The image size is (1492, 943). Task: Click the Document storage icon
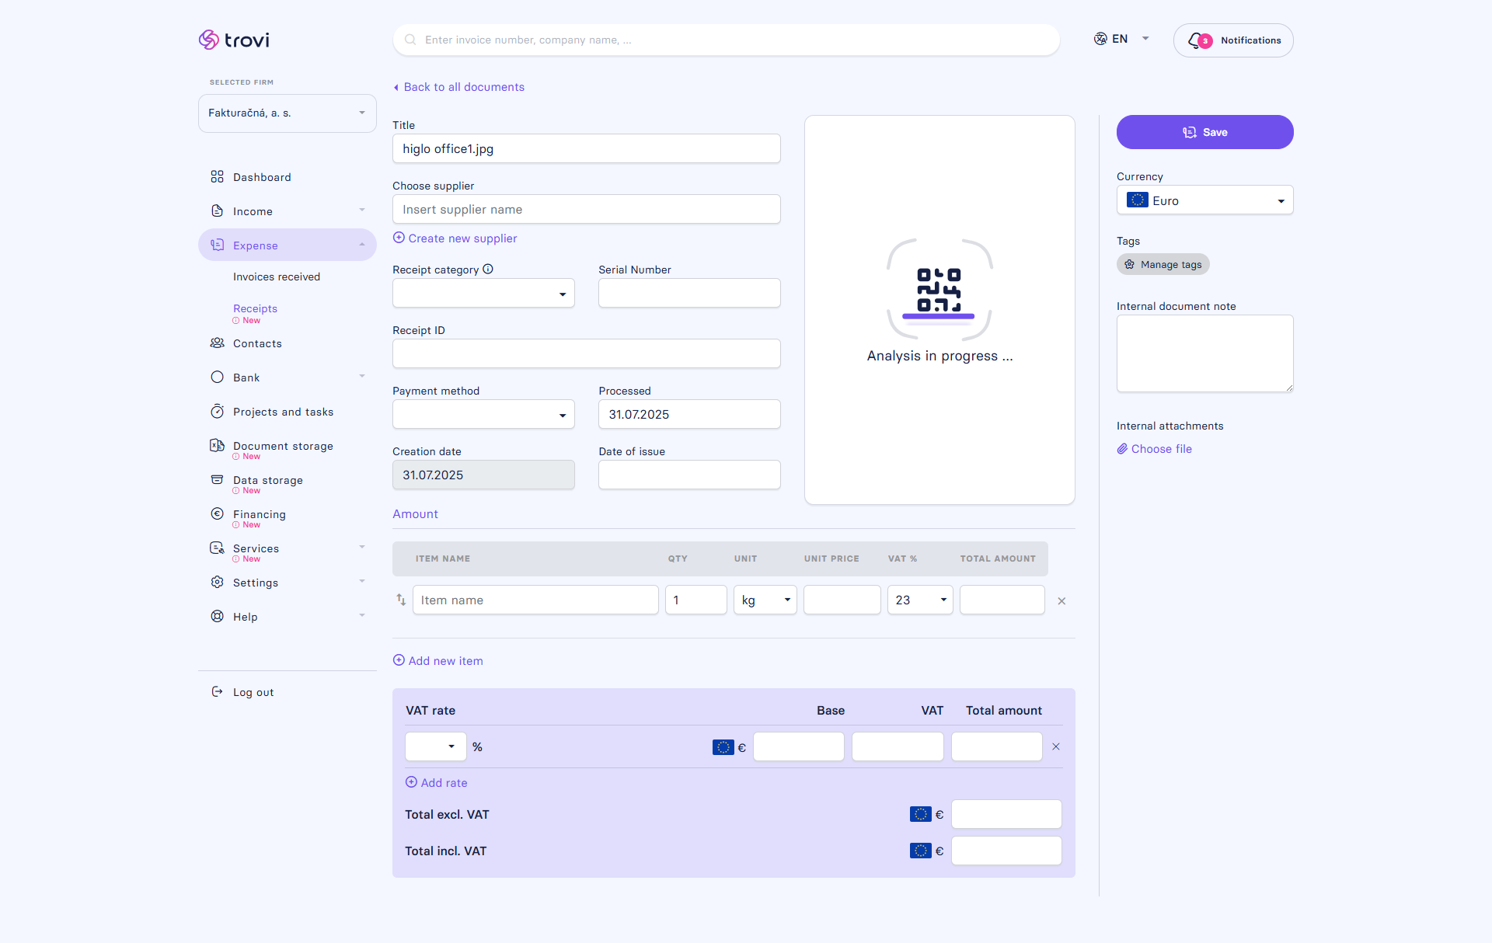[x=217, y=445]
